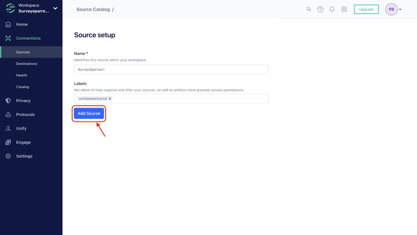Go to Destinations in sidebar
Screen dimensions: 417x235
click(27, 64)
